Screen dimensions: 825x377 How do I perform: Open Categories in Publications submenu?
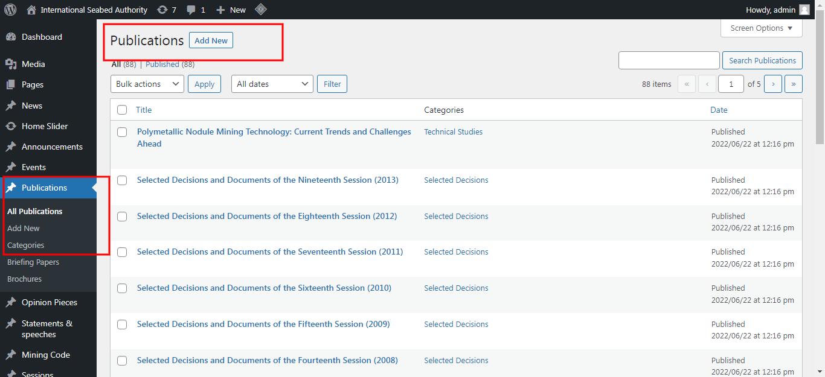click(26, 245)
